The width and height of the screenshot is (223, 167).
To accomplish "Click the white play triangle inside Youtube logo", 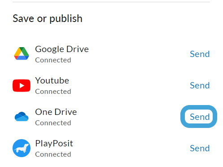I will click(22, 86).
